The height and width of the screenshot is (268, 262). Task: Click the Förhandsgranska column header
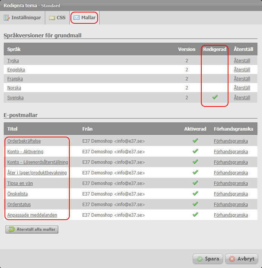coord(233,129)
